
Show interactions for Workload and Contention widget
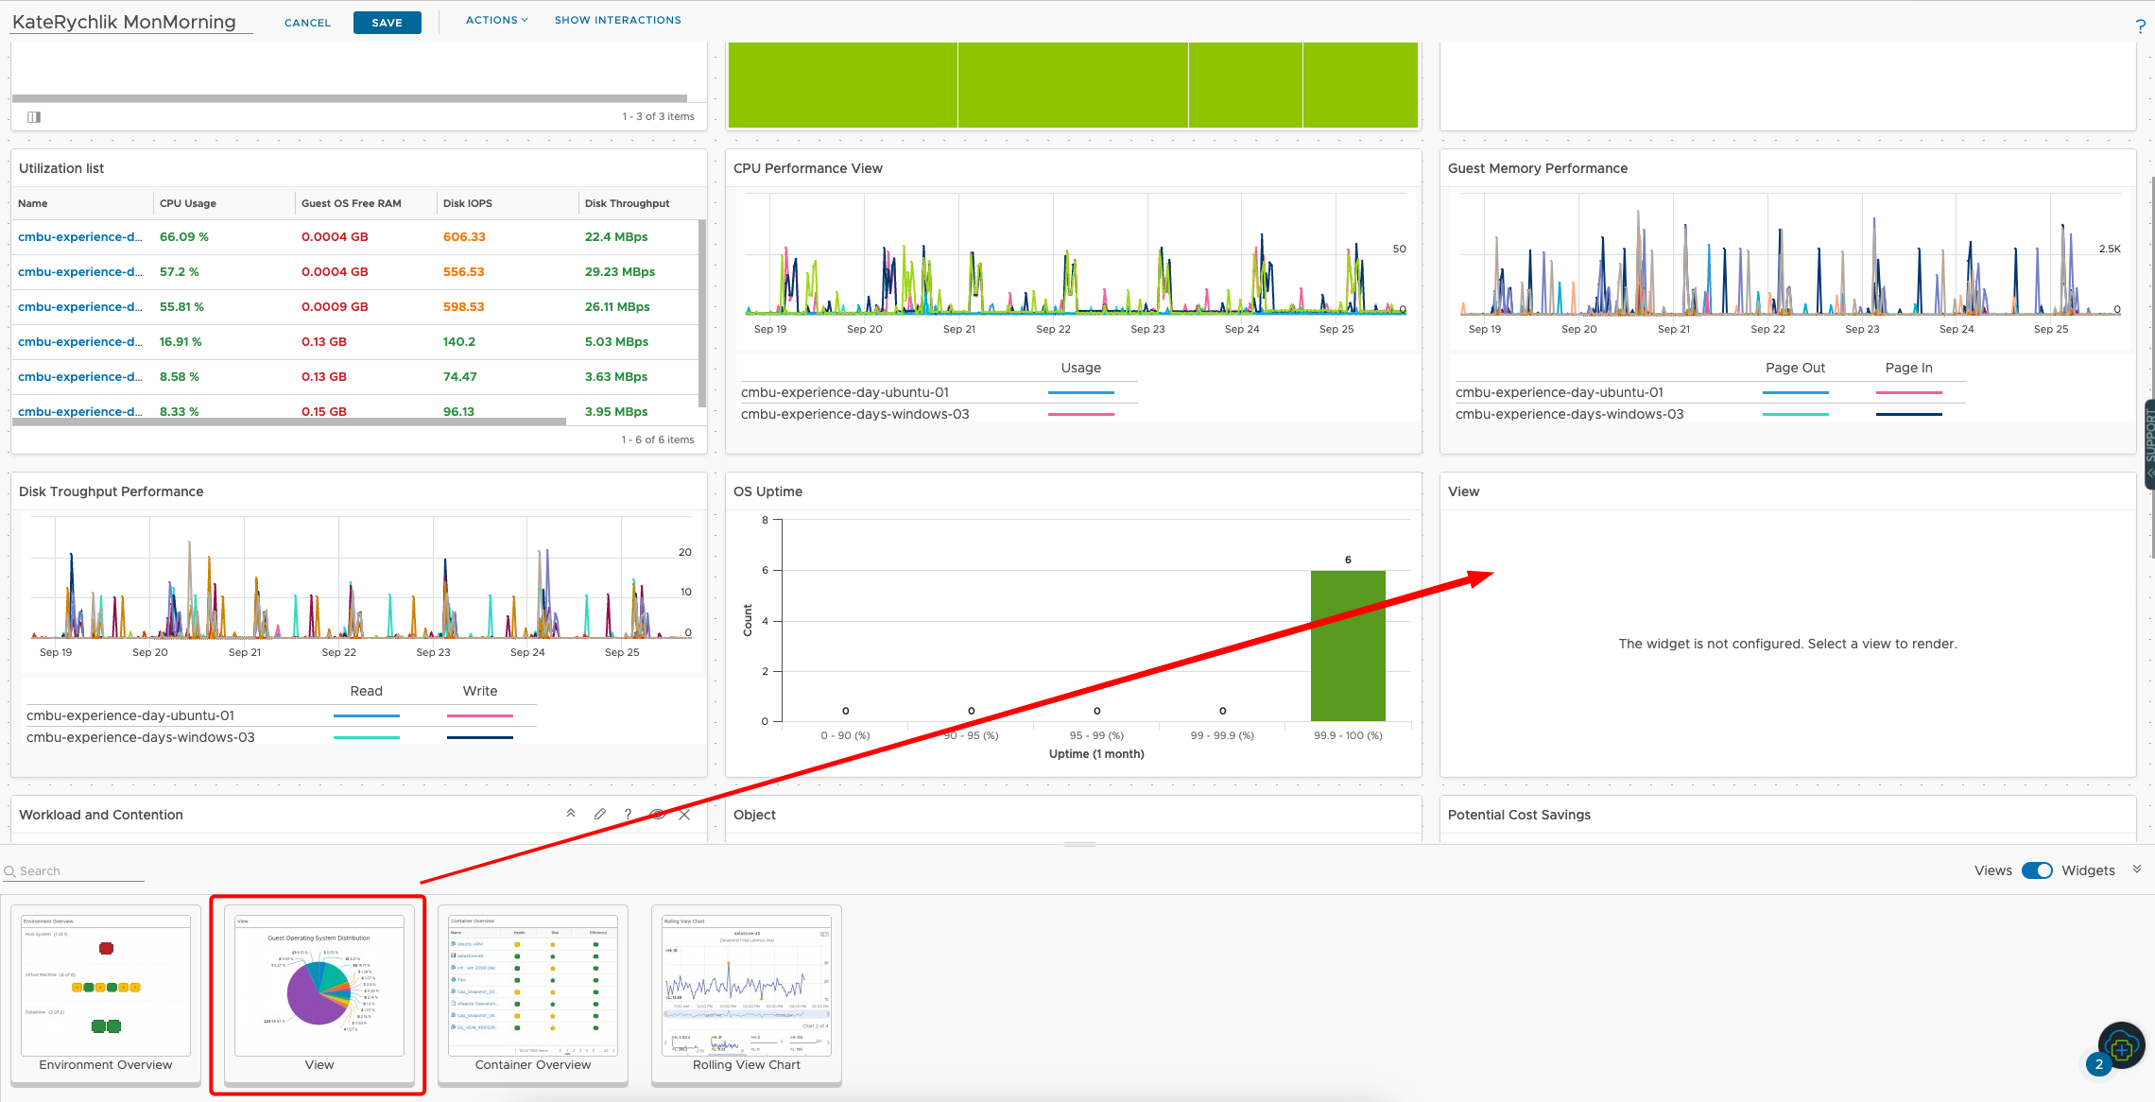point(657,814)
